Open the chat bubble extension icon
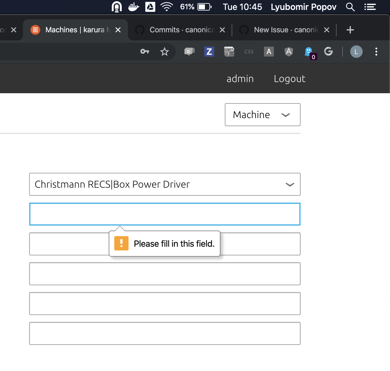The height and width of the screenshot is (371, 390). point(189,52)
